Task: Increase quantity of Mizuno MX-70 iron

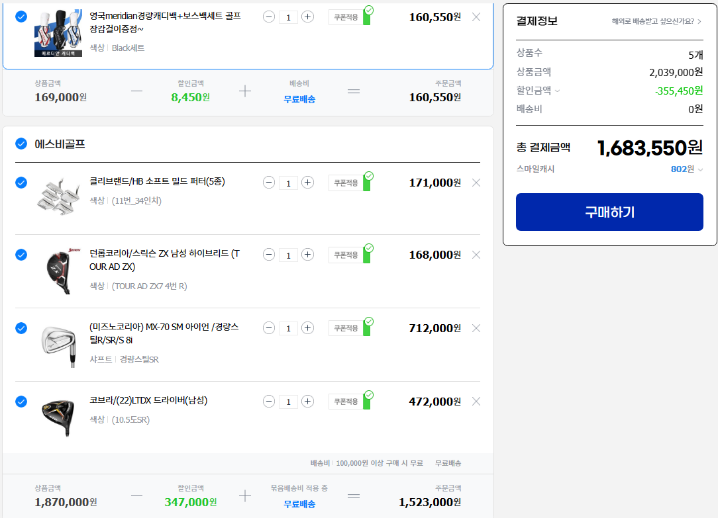Action: pos(307,328)
